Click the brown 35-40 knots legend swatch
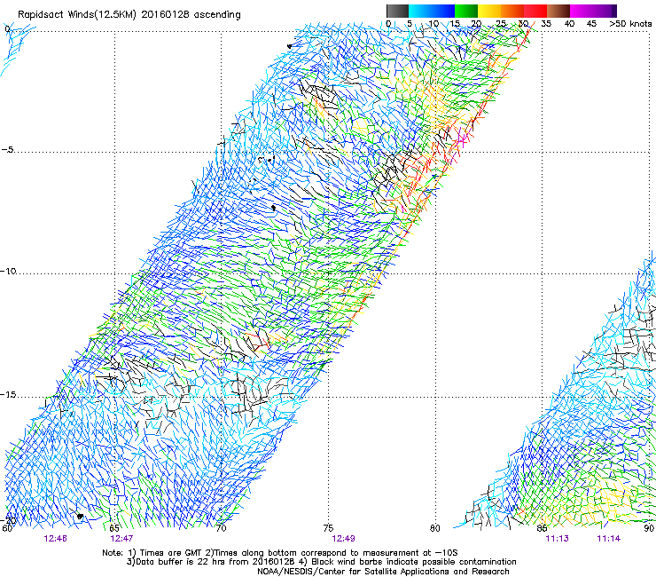The height and width of the screenshot is (577, 656). (558, 11)
